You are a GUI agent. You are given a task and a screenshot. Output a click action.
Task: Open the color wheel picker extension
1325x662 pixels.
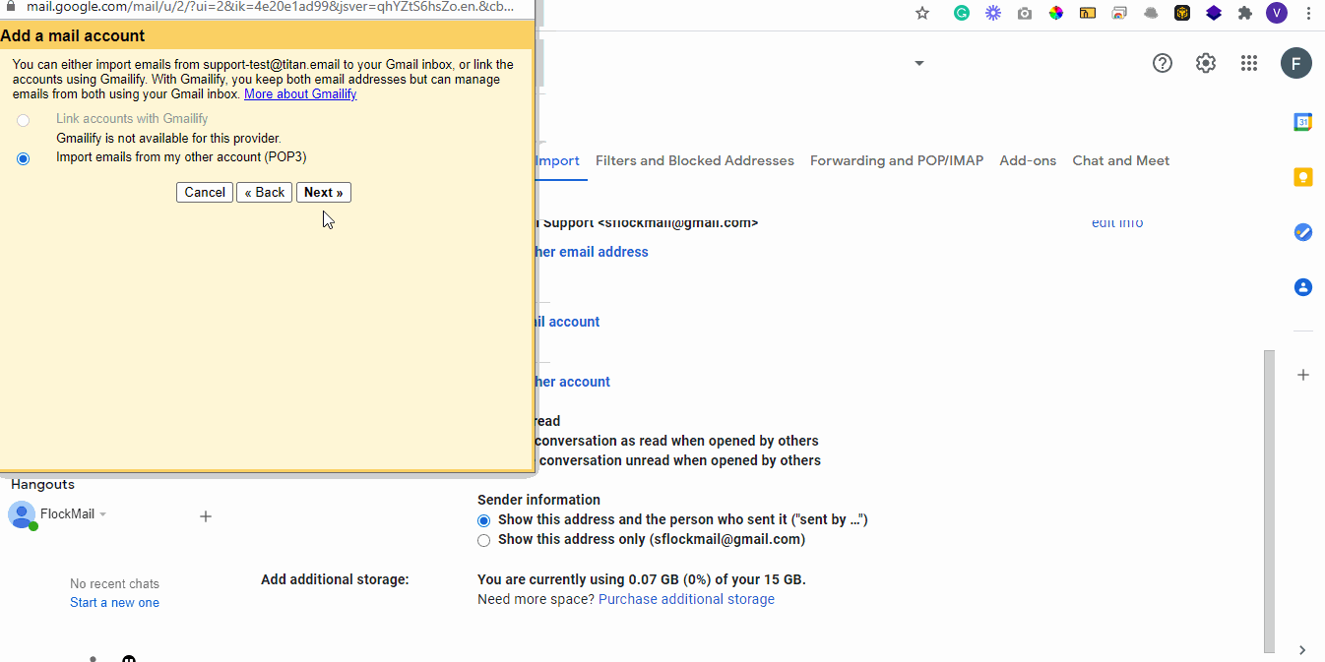coord(1056,13)
